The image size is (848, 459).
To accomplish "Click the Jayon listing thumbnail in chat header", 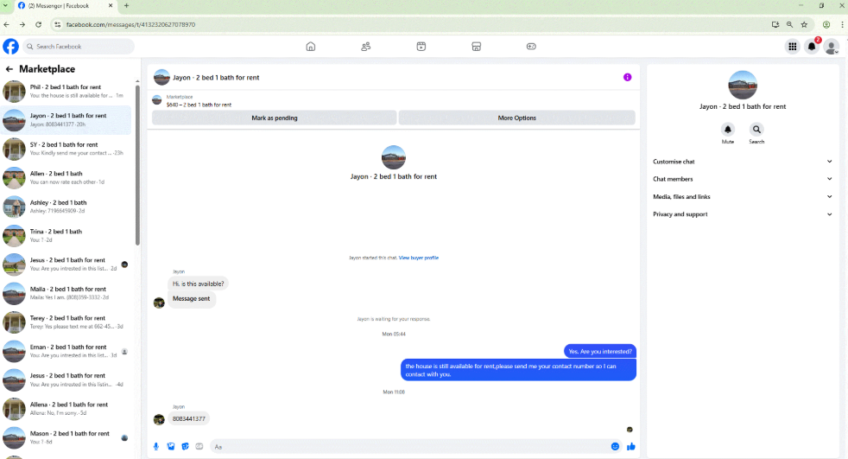I will coord(161,78).
